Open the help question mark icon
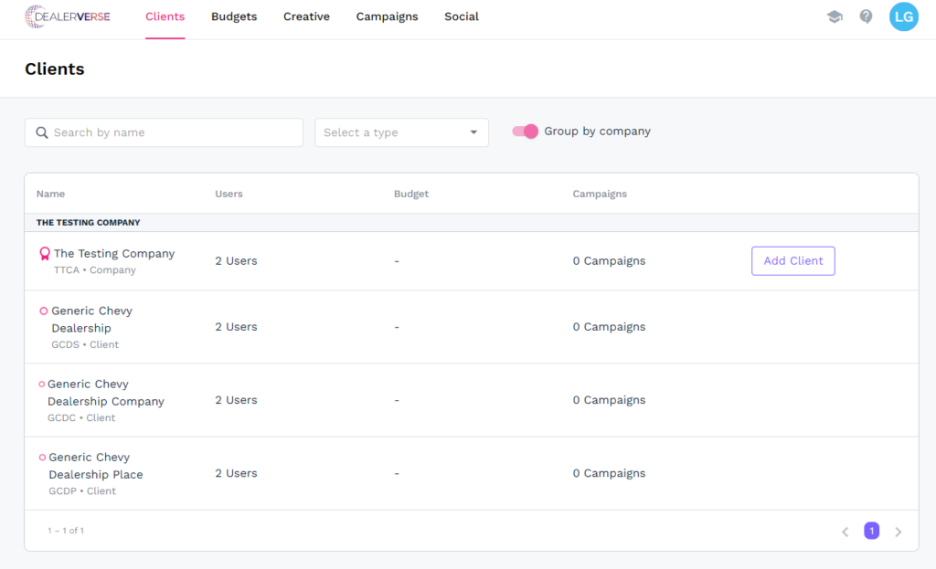936x569 pixels. click(x=866, y=16)
